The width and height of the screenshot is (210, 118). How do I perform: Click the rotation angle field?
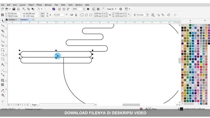point(60,15)
